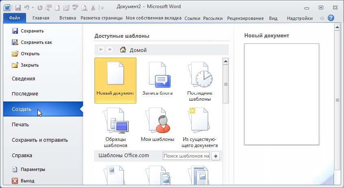Click the ABC spelling check icon
Viewport: 344px width, 188px height.
click(x=75, y=8)
